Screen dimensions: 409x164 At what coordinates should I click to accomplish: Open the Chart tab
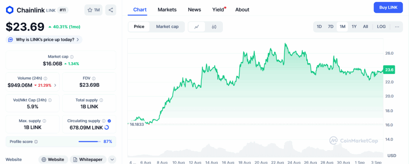pos(140,10)
